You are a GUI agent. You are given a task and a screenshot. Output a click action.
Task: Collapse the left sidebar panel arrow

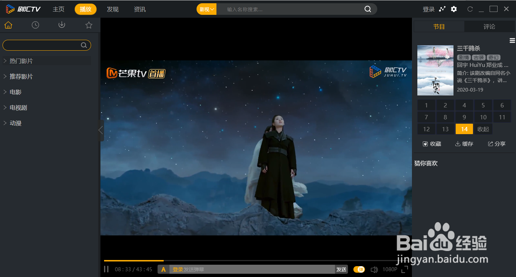coord(101,130)
